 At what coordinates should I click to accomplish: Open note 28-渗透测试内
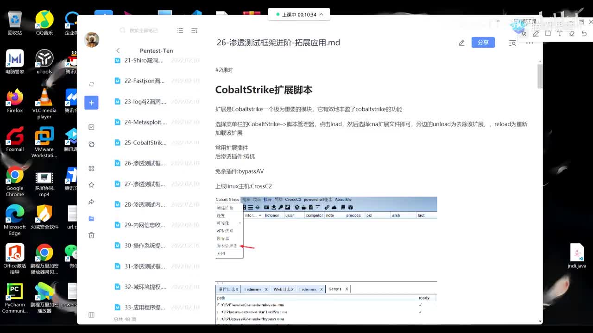156,204
